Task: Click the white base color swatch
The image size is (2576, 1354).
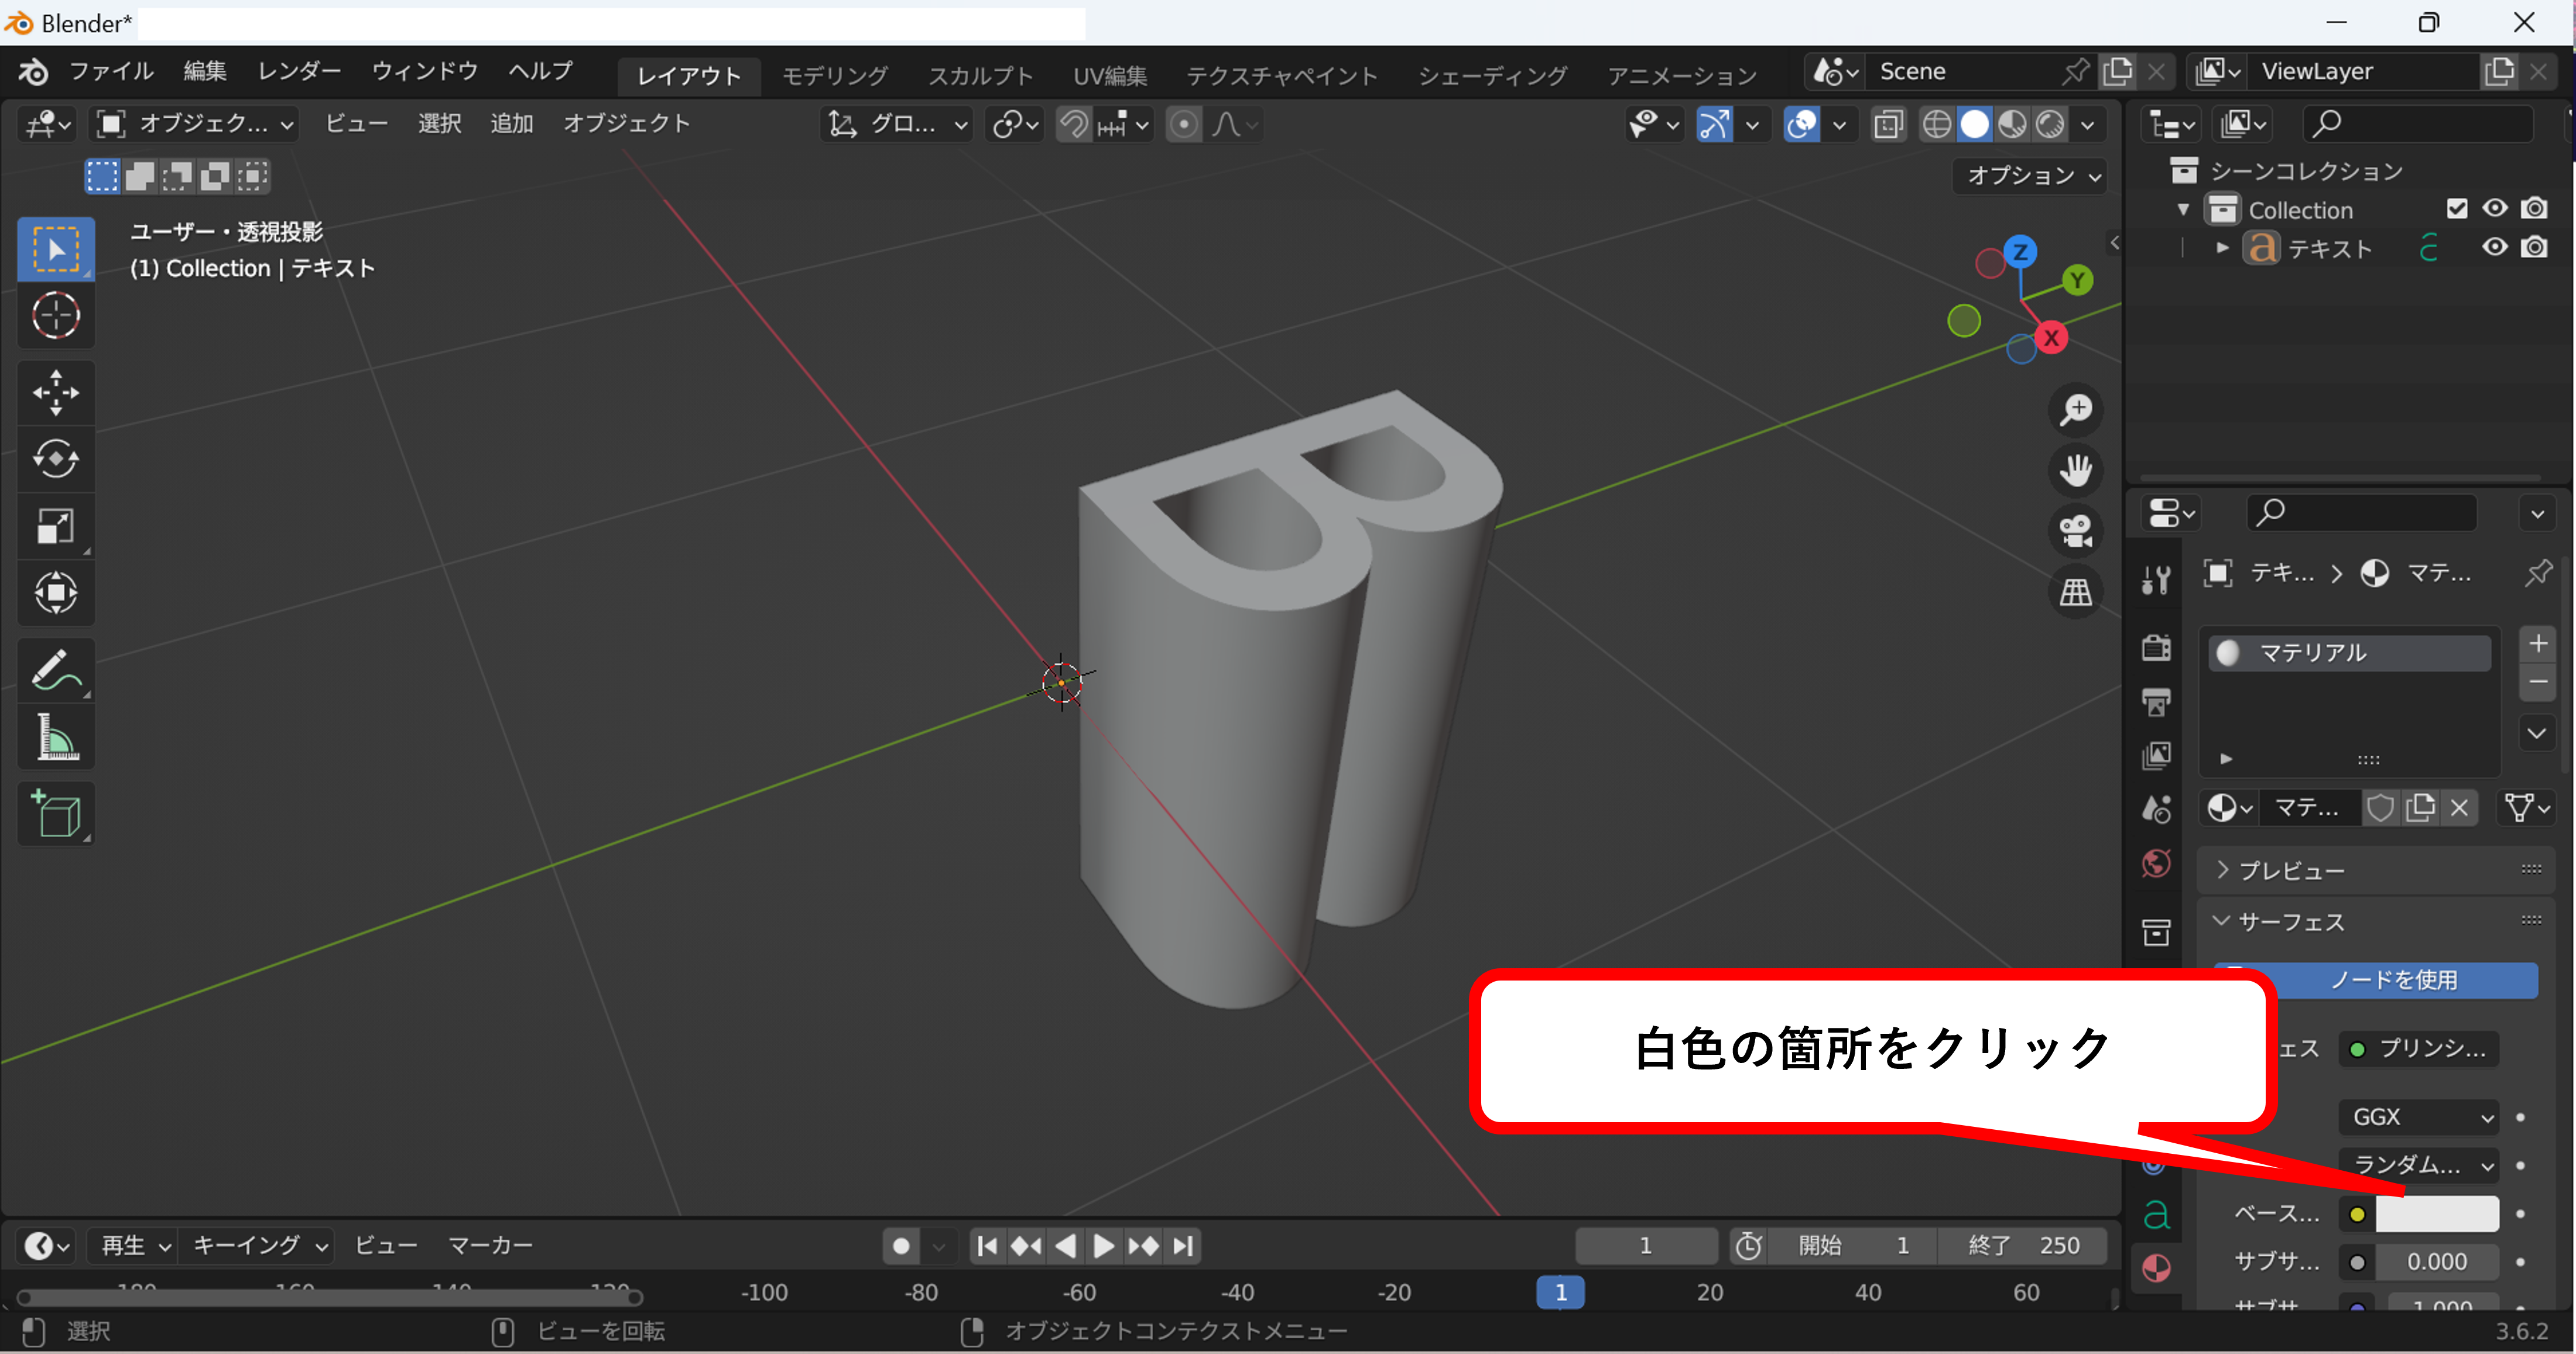Action: pyautogui.click(x=2436, y=1214)
